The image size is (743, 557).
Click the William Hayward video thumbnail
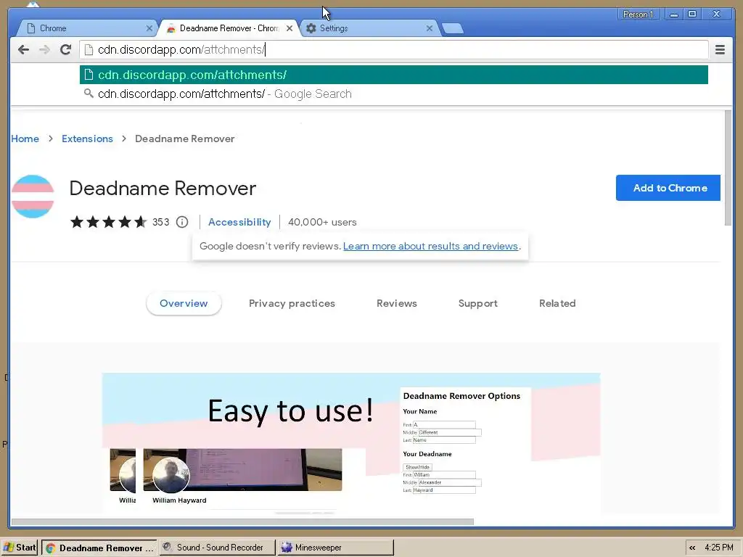coord(242,469)
